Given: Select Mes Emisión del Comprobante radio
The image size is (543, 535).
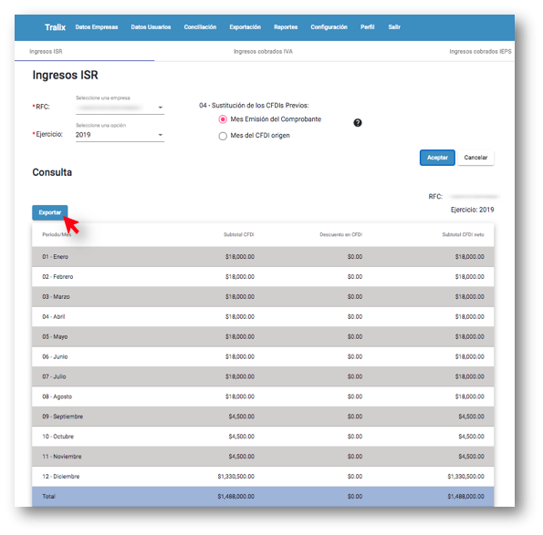Looking at the screenshot, I should (223, 119).
